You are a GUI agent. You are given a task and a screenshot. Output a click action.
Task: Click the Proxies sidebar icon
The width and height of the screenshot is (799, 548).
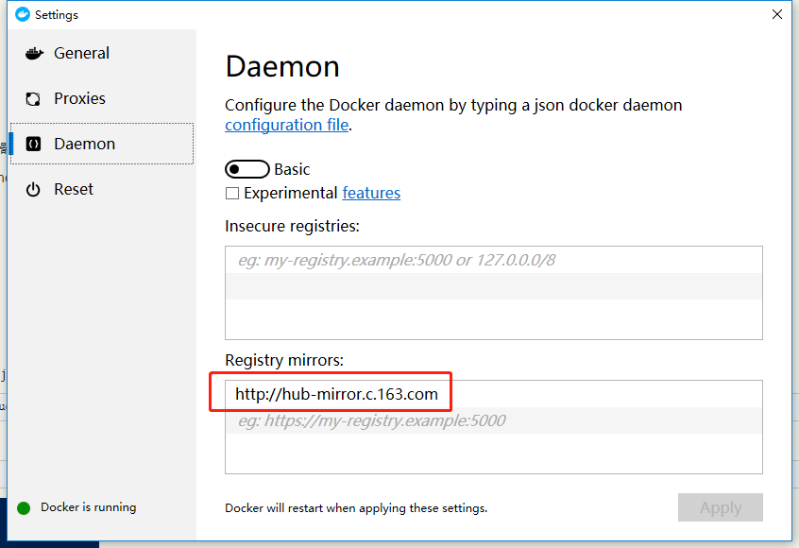pos(33,99)
